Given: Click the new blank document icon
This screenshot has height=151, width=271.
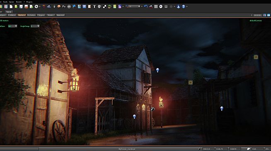Looking at the screenshot, I should [11, 7].
